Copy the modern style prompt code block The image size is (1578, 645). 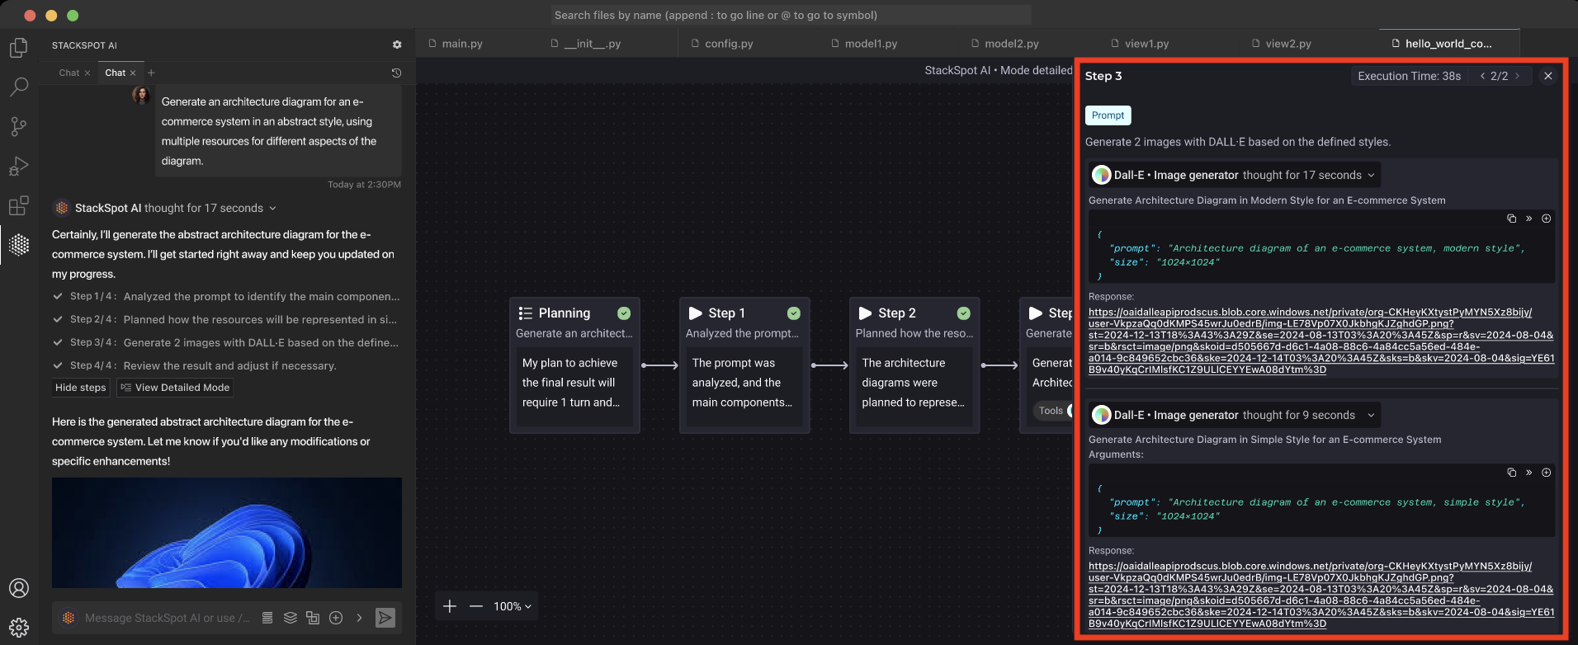(x=1511, y=219)
